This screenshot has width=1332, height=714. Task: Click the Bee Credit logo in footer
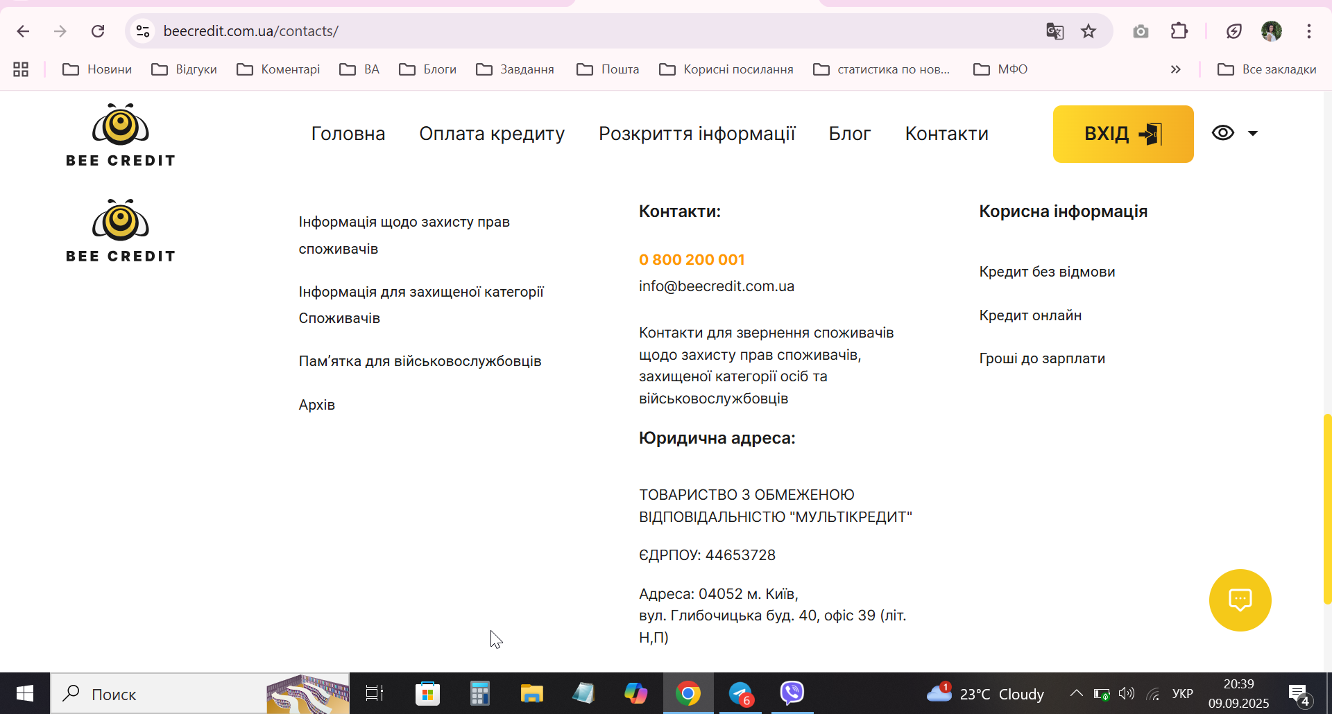click(121, 230)
